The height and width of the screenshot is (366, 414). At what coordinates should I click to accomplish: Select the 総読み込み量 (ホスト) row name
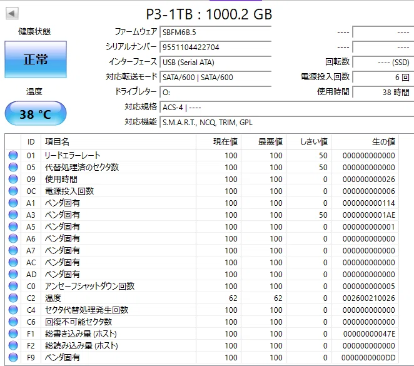[x=81, y=345]
